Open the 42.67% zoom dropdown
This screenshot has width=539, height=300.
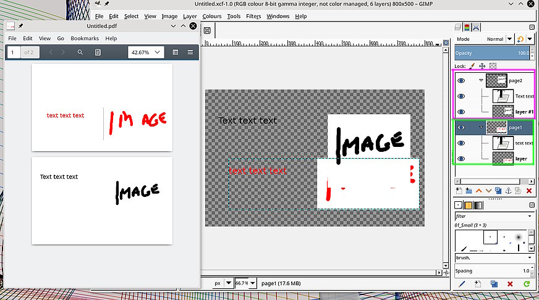146,52
